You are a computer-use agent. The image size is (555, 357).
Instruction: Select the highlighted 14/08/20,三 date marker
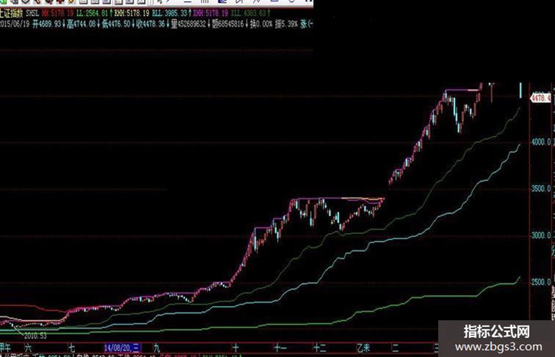pos(123,348)
